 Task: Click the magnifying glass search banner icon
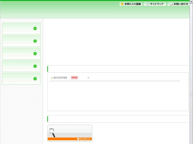coord(52,132)
